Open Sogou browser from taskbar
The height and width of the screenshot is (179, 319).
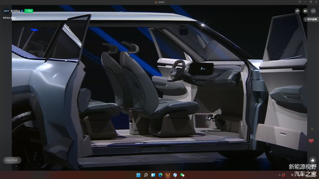click(x=175, y=175)
